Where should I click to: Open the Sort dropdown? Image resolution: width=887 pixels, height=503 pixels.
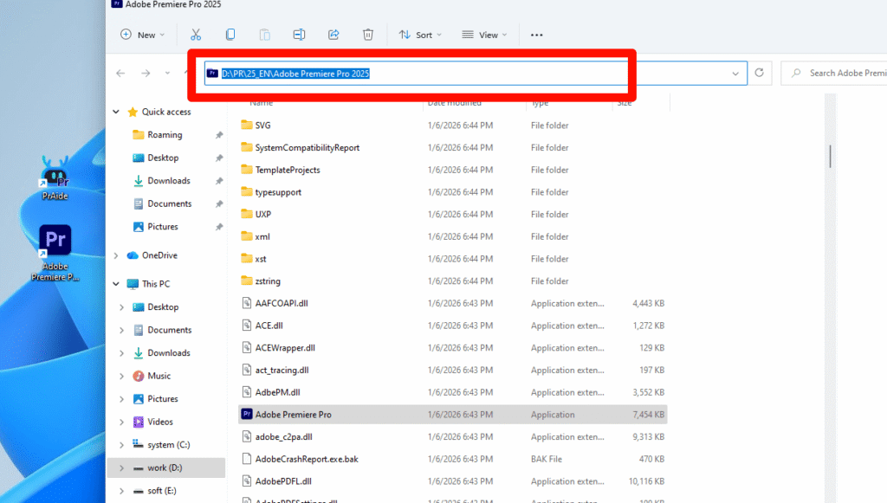[419, 35]
